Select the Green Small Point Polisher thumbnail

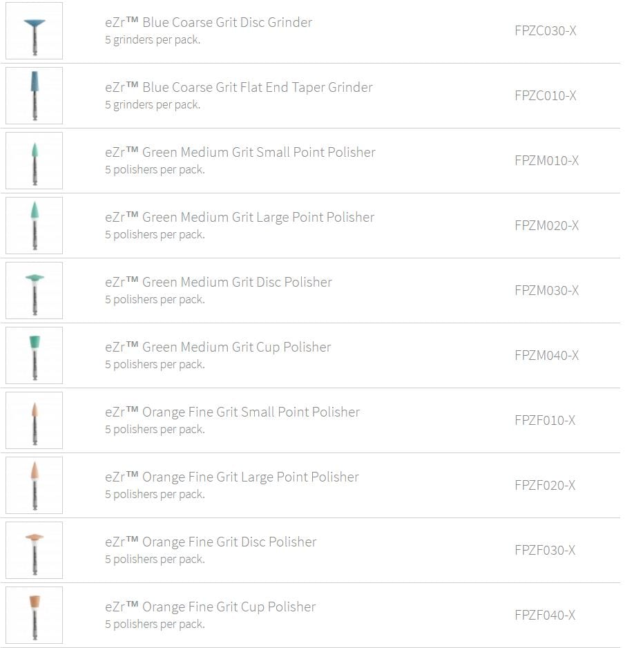click(x=35, y=160)
